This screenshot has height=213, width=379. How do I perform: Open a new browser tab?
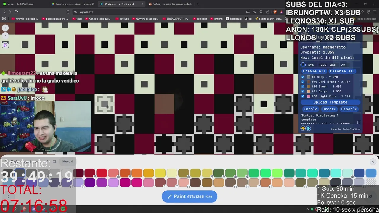click(198, 4)
